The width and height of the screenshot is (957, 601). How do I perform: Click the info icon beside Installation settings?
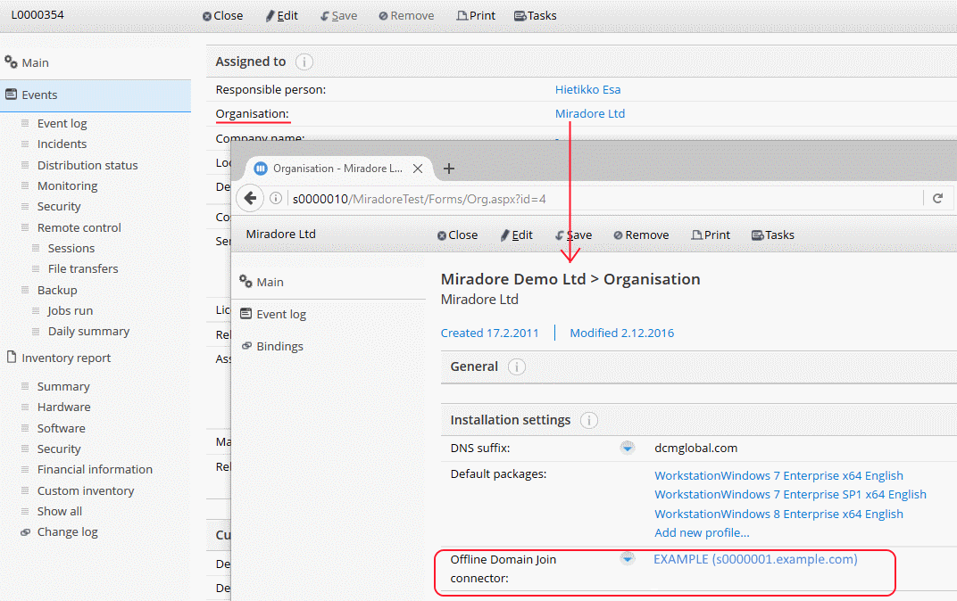click(x=589, y=421)
